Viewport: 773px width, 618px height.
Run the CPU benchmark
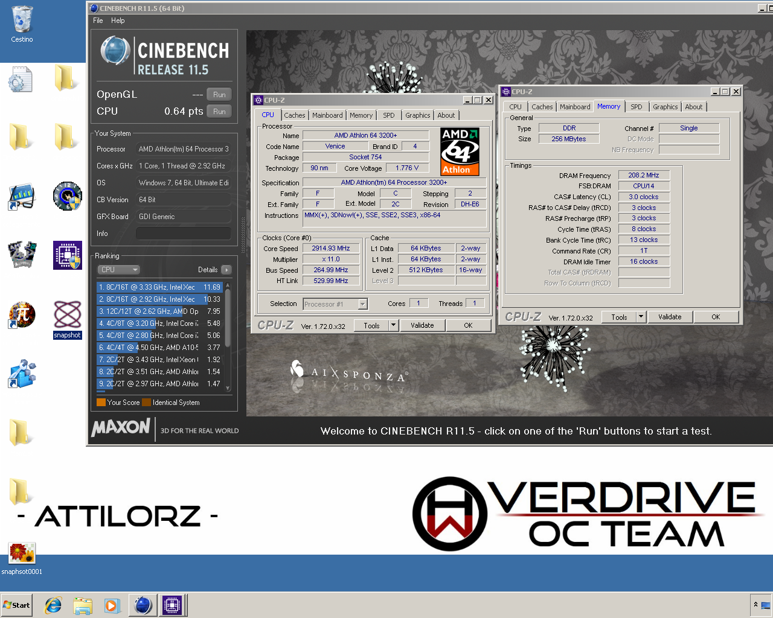[219, 112]
